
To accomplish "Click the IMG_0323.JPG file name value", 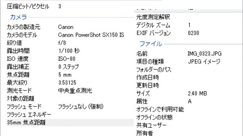I will click(x=205, y=54).
